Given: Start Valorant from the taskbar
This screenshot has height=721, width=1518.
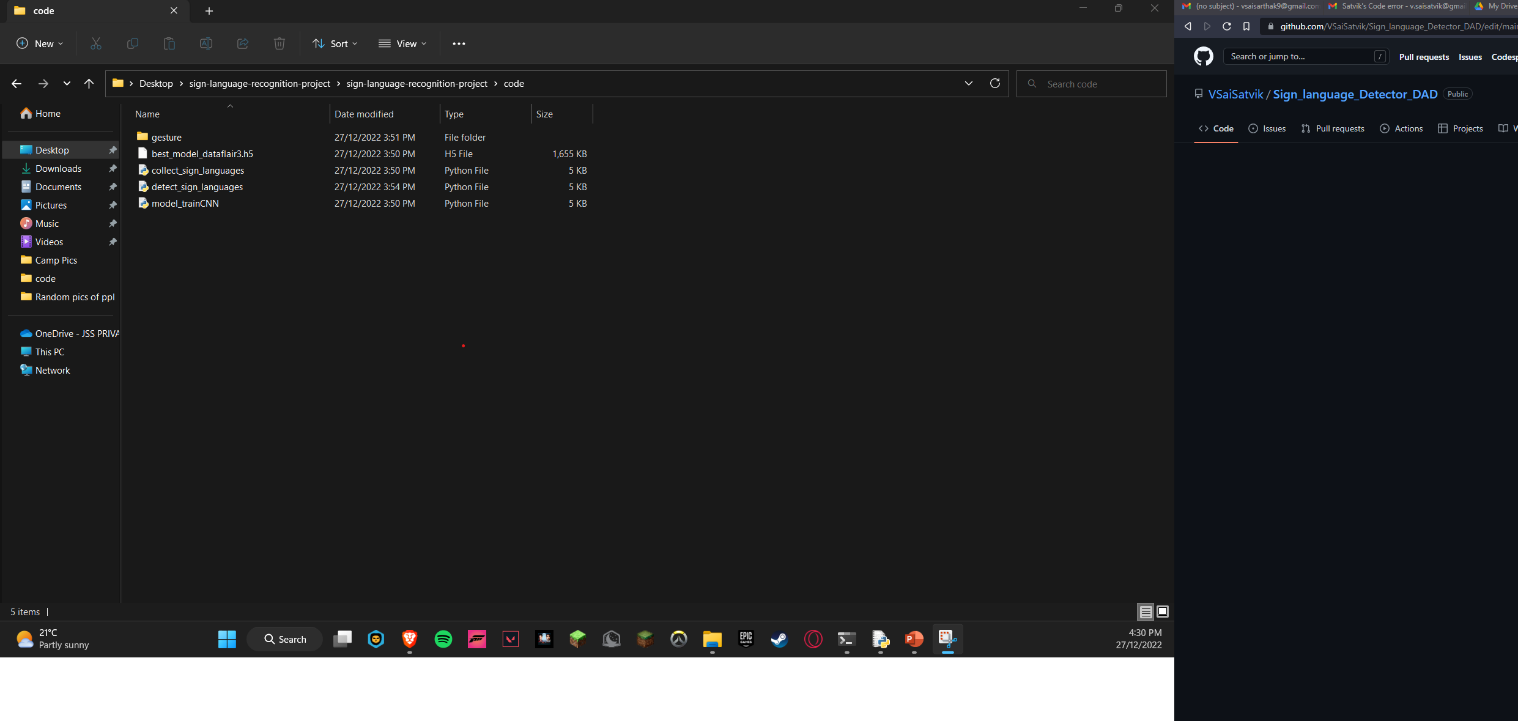Looking at the screenshot, I should (x=510, y=639).
